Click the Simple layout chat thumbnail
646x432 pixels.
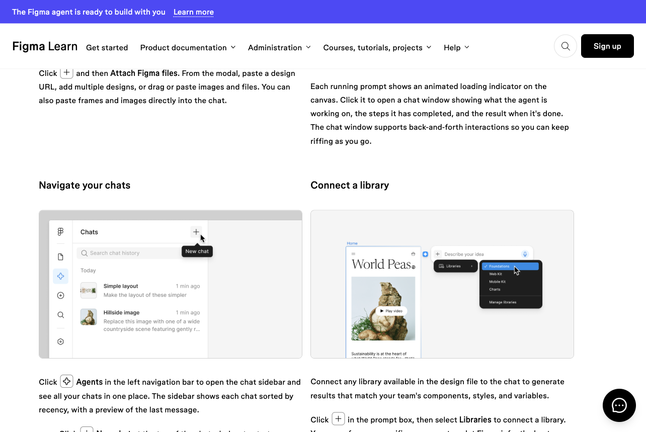(89, 290)
